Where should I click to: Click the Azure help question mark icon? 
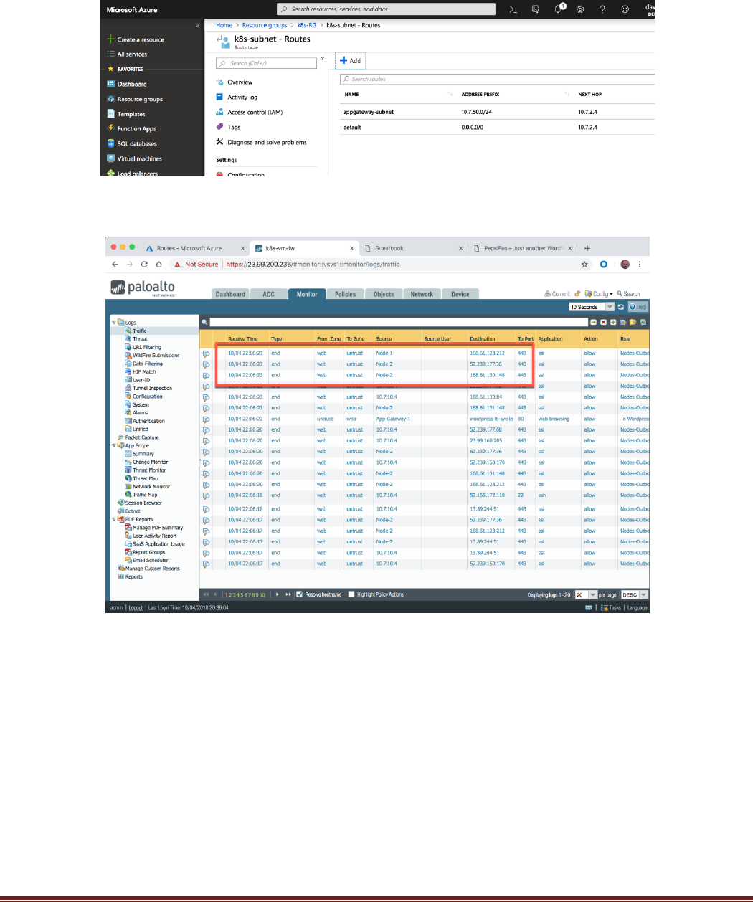pos(602,9)
